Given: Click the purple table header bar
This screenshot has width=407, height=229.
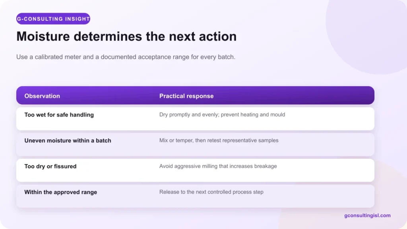Looking at the screenshot, I should 195,95.
